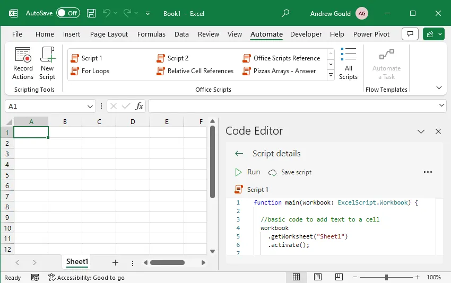Click the horizontal scrollbar thumb
The height and width of the screenshot is (283, 451).
[167, 263]
